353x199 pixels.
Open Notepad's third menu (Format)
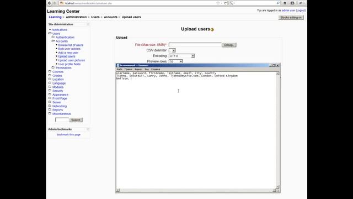coord(138,69)
